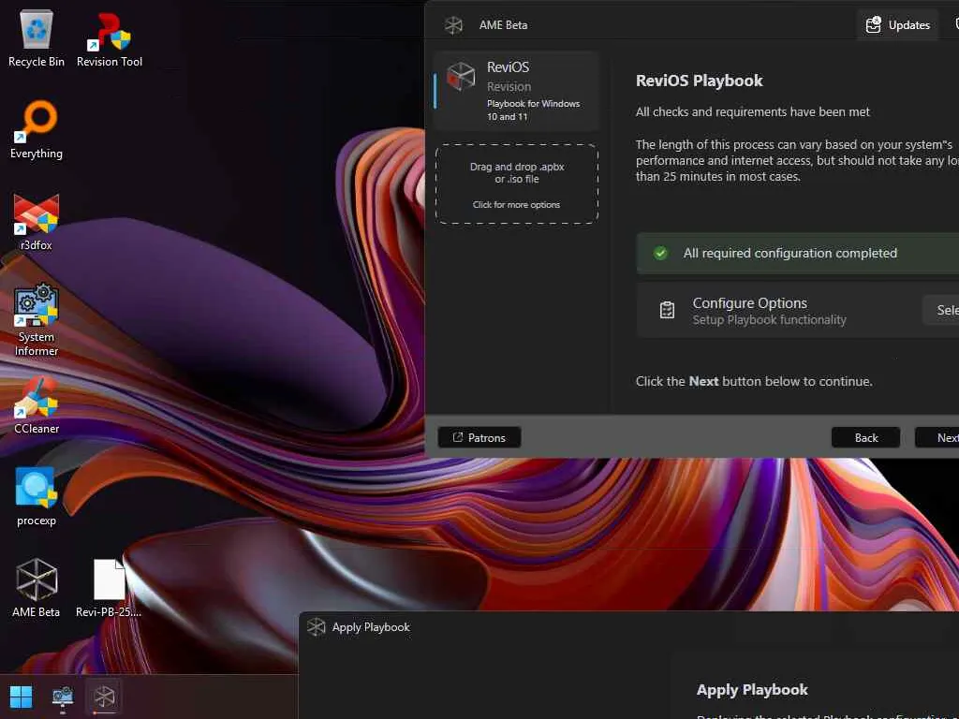Open the Windows Start menu
The image size is (959, 719).
point(22,697)
